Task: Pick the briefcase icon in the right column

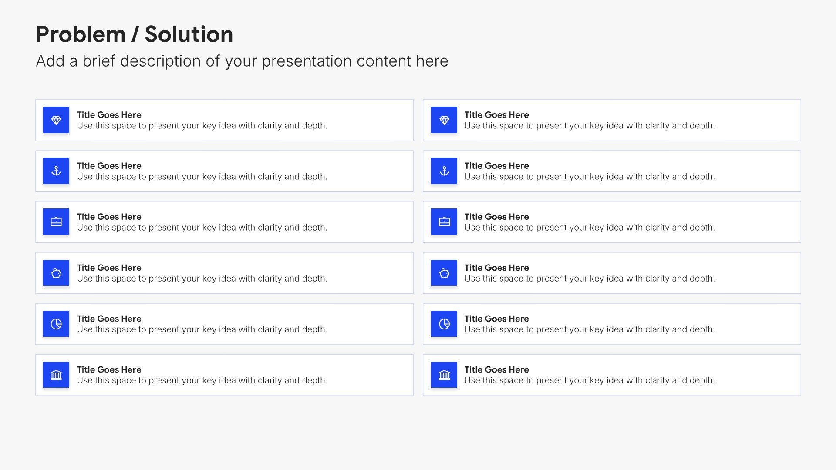Action: click(x=444, y=222)
